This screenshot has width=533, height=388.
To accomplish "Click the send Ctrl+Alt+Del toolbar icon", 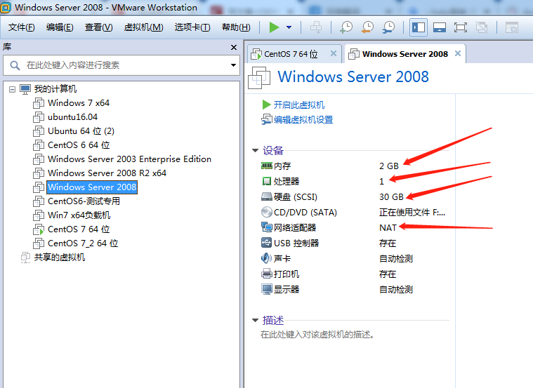I will pos(316,27).
